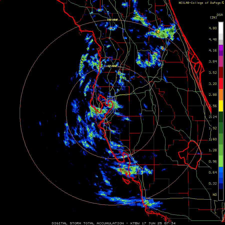Pick the magenta legend swatch near 4.16
225x225 pixels.
tap(221, 47)
